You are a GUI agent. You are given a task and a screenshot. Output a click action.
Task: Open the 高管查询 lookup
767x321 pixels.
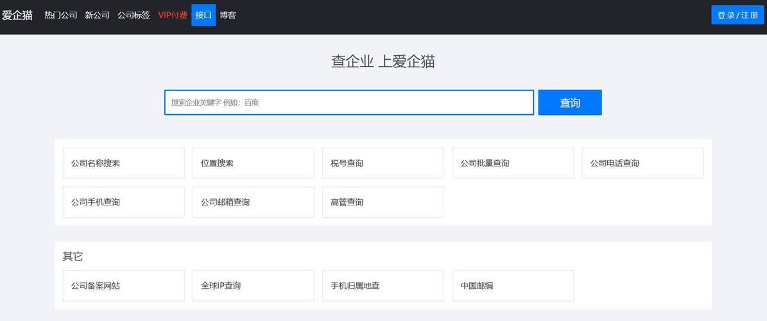[x=383, y=202]
